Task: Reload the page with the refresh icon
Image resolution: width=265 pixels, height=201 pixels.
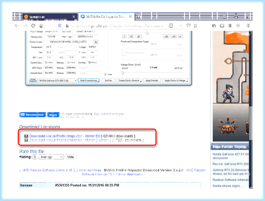Action: tap(33, 26)
